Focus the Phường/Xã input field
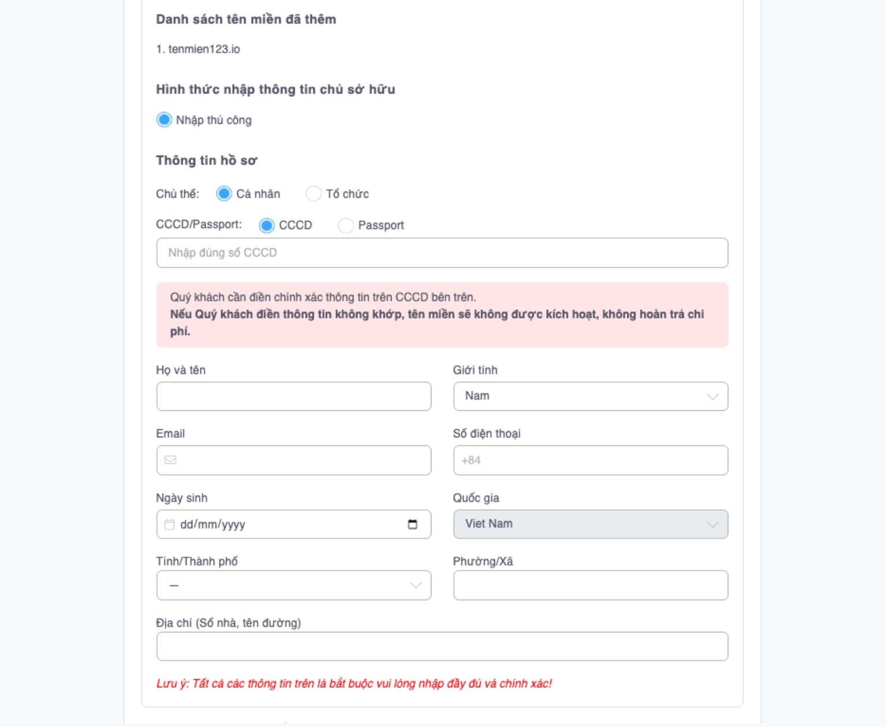 pos(590,585)
